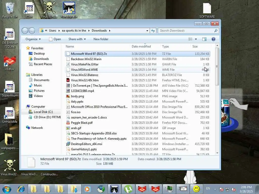Select Documents library

[41, 80]
